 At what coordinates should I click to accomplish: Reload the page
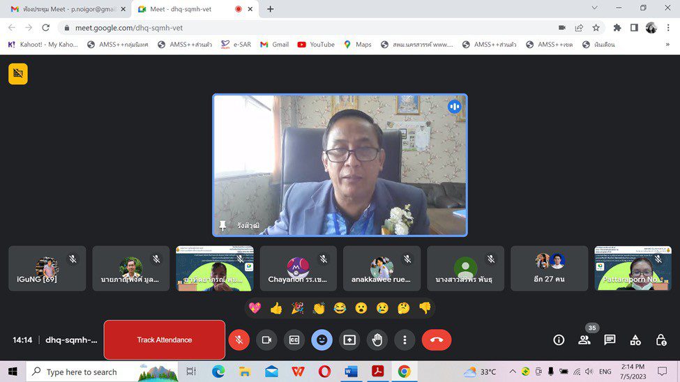(x=45, y=28)
